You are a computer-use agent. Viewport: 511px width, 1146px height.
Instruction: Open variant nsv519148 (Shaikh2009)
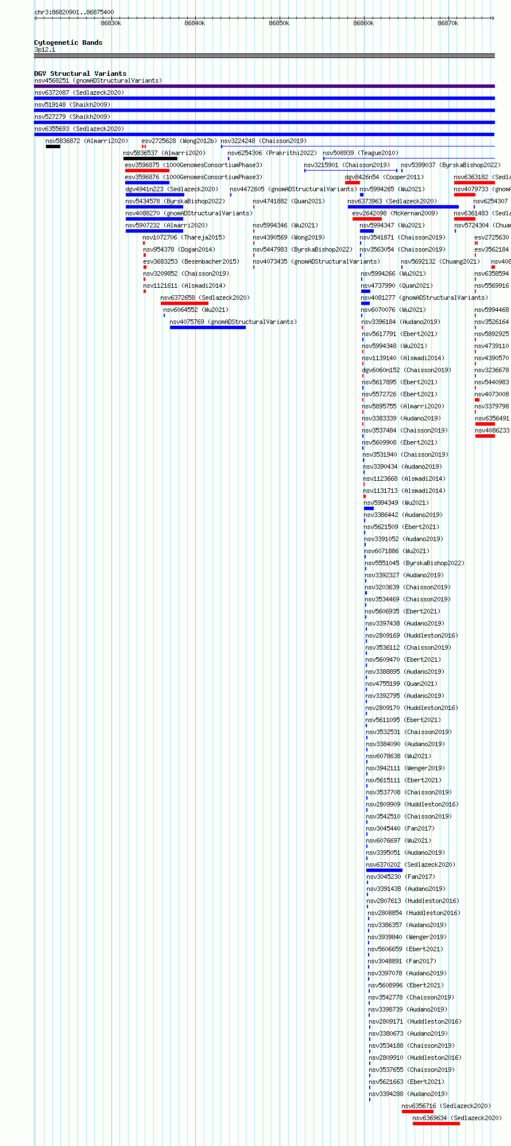[x=72, y=105]
